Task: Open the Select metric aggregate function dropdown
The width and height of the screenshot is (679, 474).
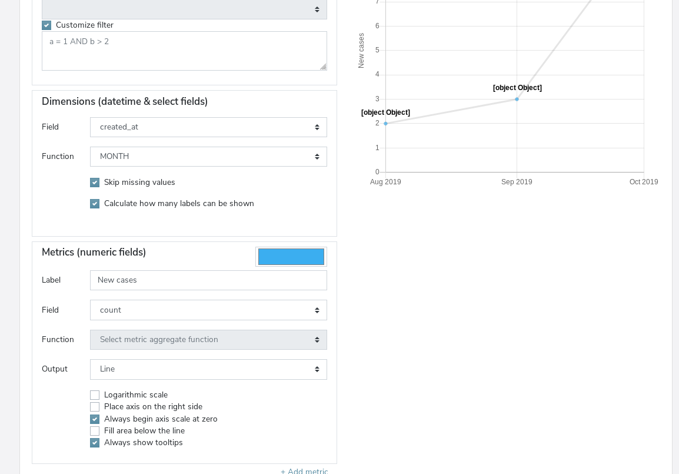Action: (x=208, y=340)
